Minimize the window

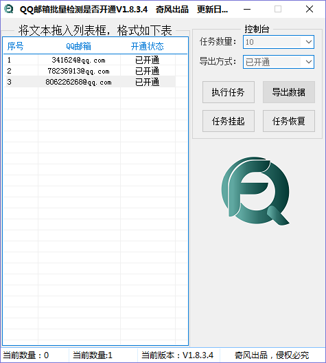247,9
